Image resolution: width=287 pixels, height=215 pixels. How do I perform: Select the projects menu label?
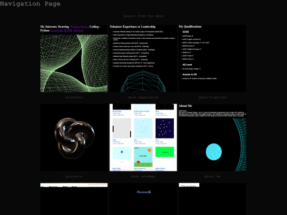[74, 176]
